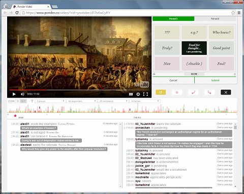Open the themes filter dropdown
The width and height of the screenshot is (244, 194).
[145, 101]
